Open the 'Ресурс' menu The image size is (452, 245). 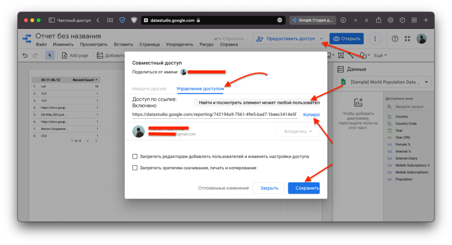(207, 44)
